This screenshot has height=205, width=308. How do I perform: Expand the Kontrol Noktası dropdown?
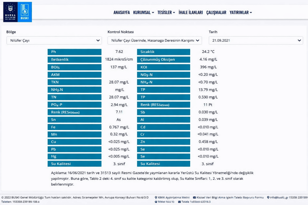(155, 41)
